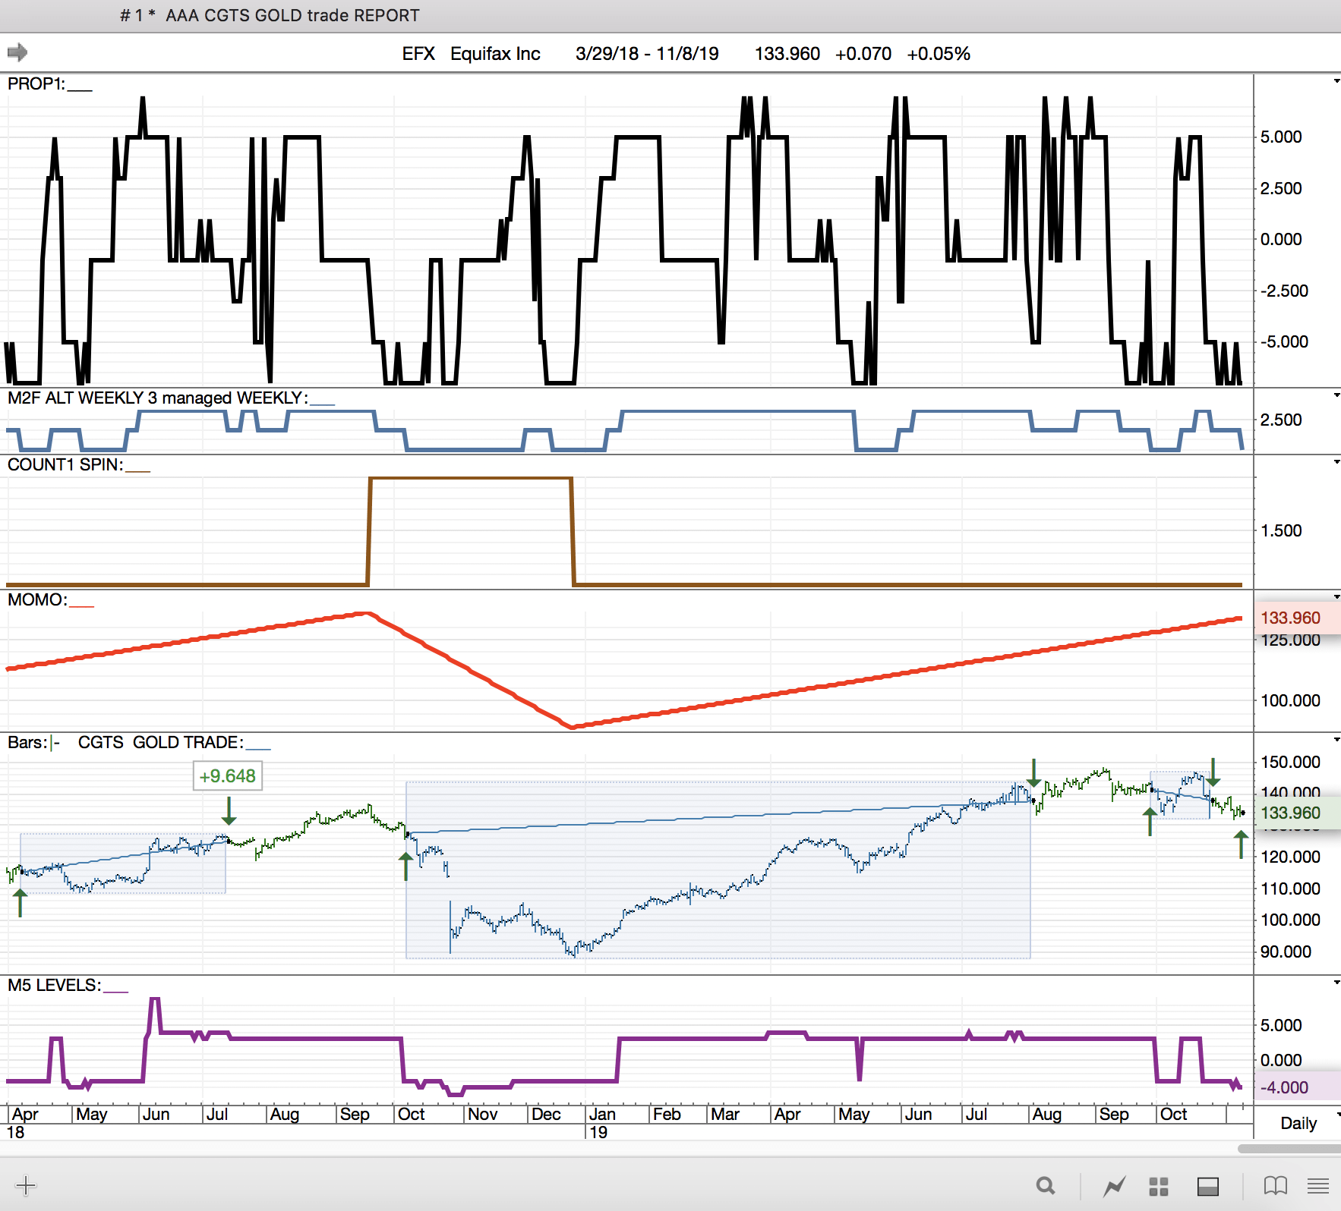Open the M5 LEVELS pane dropdown arrow
Viewport: 1341px width, 1211px height.
coord(1336,983)
